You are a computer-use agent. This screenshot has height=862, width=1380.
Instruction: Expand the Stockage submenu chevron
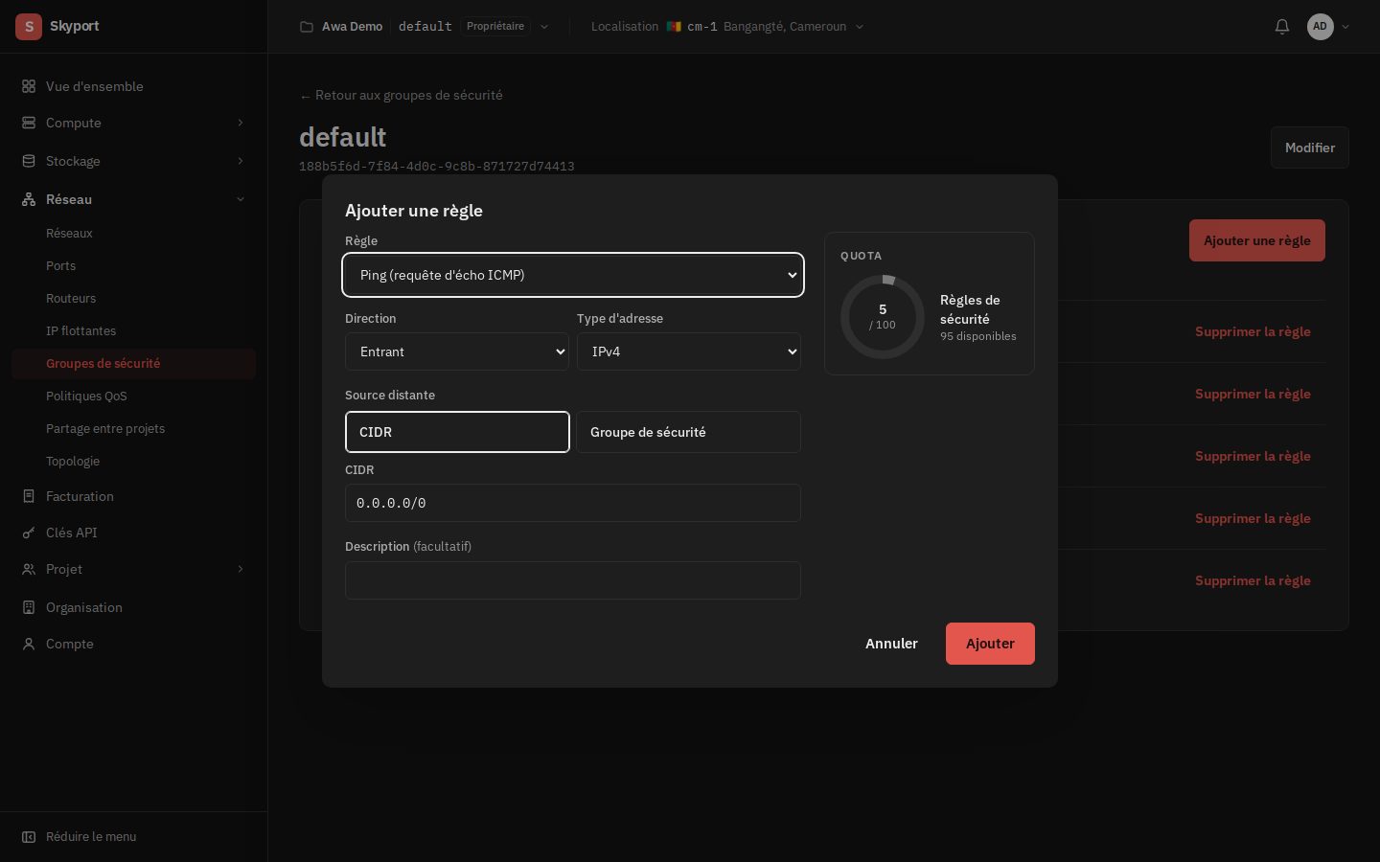pos(241,161)
